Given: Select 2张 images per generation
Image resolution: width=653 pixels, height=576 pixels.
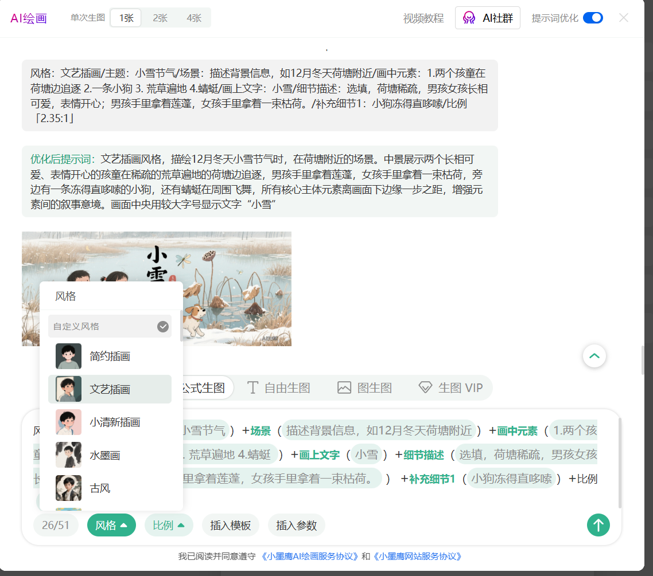Looking at the screenshot, I should click(x=160, y=18).
